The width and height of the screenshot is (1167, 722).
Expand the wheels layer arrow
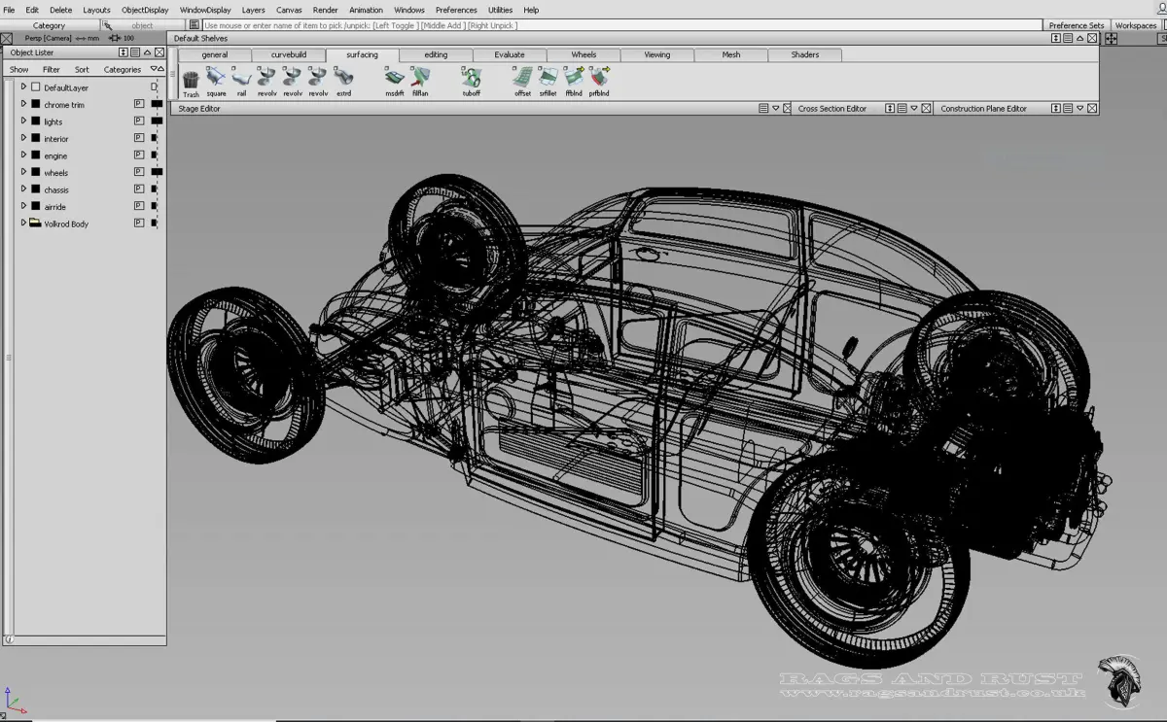23,172
